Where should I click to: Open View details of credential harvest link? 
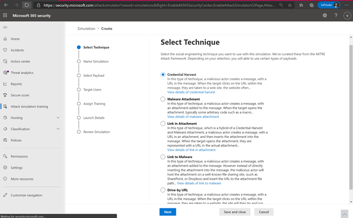point(191,92)
